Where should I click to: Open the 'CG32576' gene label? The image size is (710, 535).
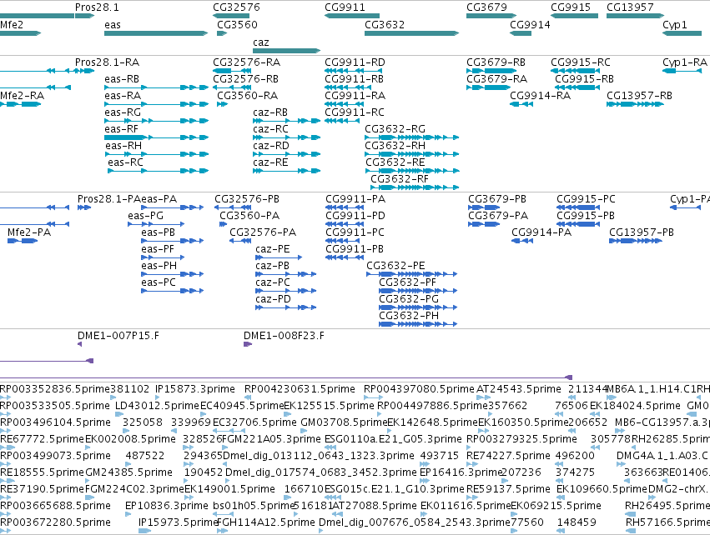(236, 7)
